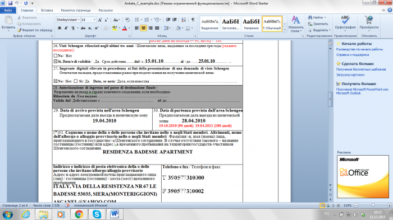The height and width of the screenshot is (220, 393).
Task: Click the 'Загрузка картинки' link
Action: [350, 75]
